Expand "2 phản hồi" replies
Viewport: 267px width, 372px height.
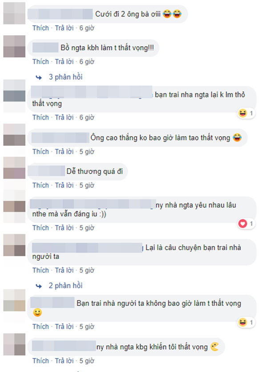pyautogui.click(x=65, y=285)
